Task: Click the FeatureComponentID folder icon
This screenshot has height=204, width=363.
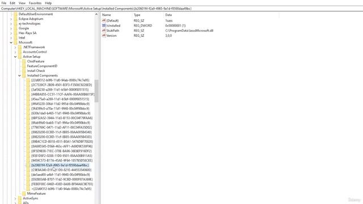Action: coord(24,66)
